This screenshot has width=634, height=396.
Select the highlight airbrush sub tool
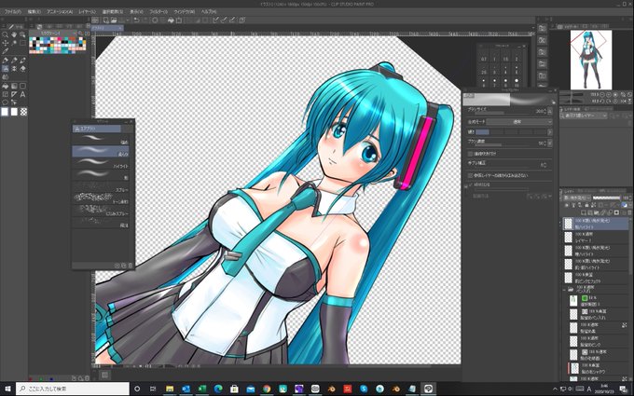click(101, 163)
